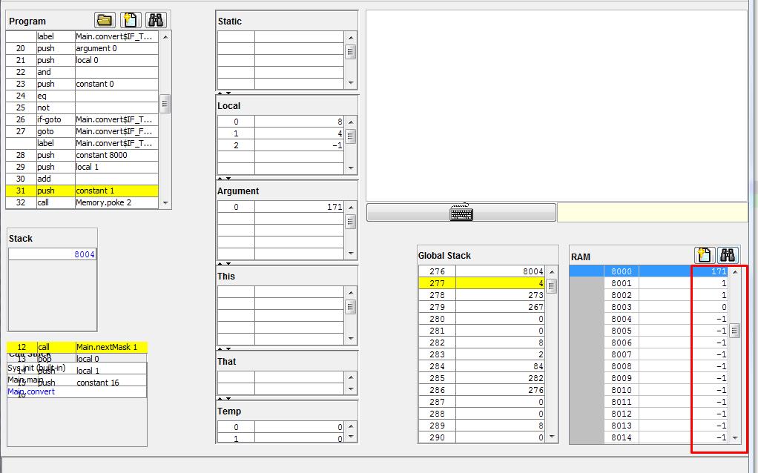Click the call Memory.poke 2 instruction
758x473 pixels.
(111, 202)
